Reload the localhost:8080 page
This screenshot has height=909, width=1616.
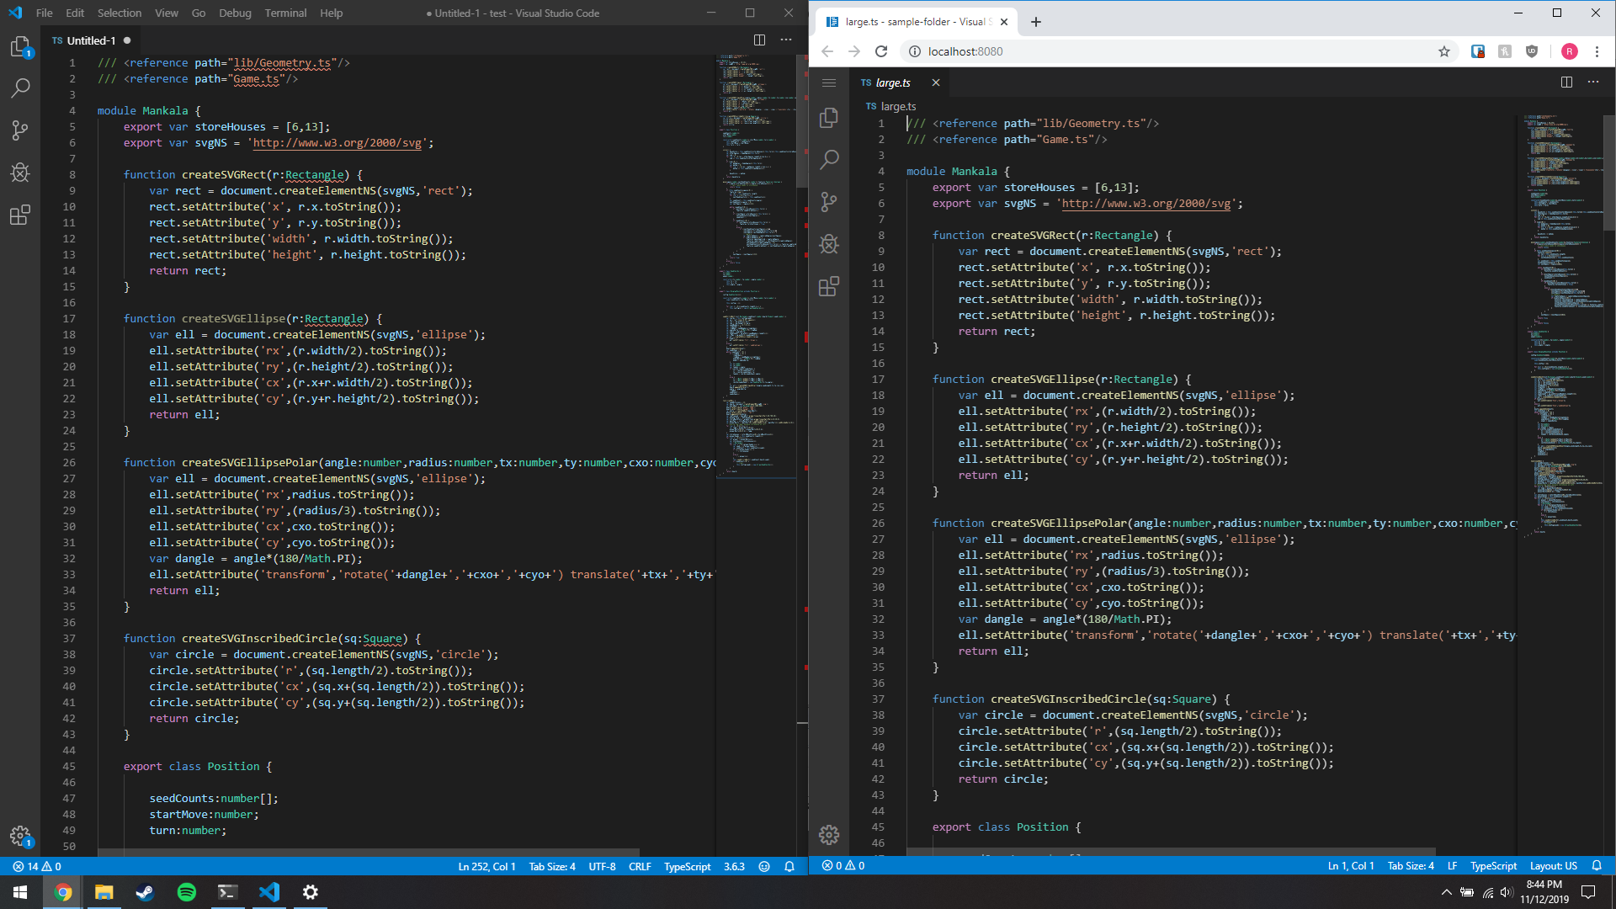click(881, 51)
